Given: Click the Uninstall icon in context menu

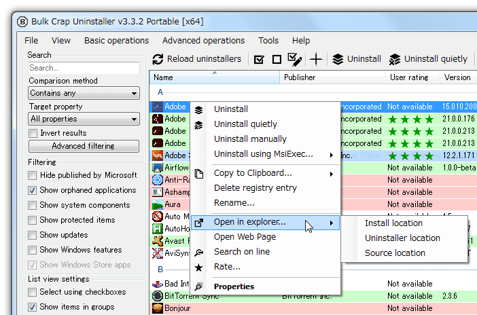Looking at the screenshot, I should 198,110.
